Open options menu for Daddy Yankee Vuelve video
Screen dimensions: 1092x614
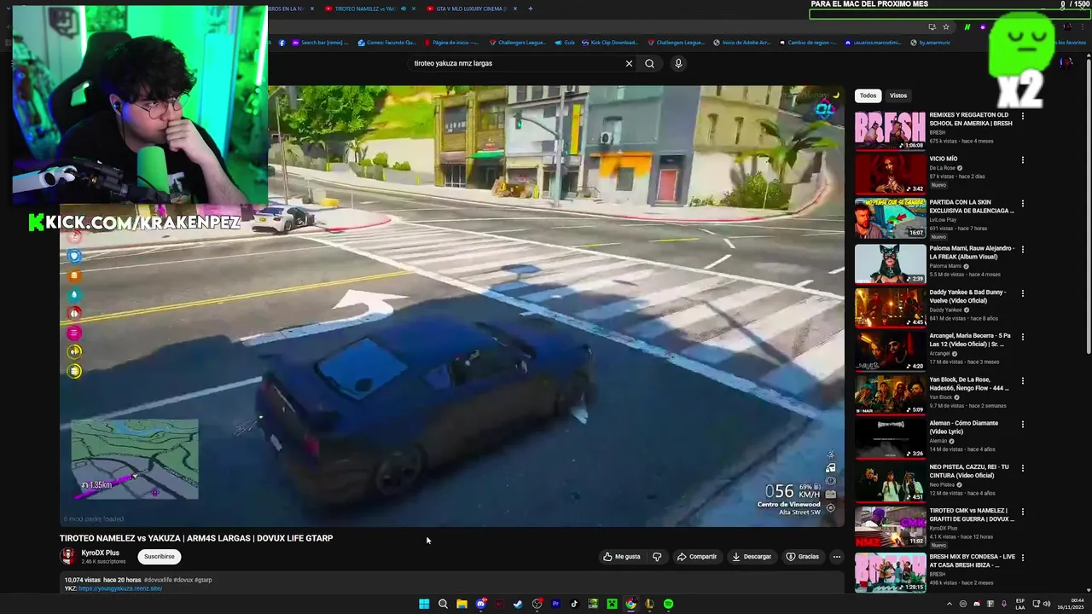pos(1022,293)
